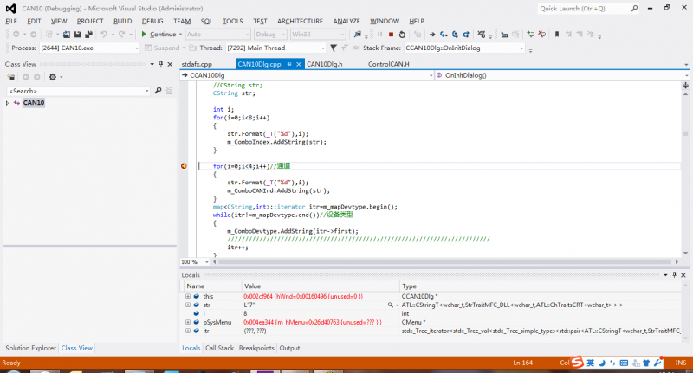The width and height of the screenshot is (693, 373).
Task: Expand the CAN10 node in Class View
Action: coord(8,103)
